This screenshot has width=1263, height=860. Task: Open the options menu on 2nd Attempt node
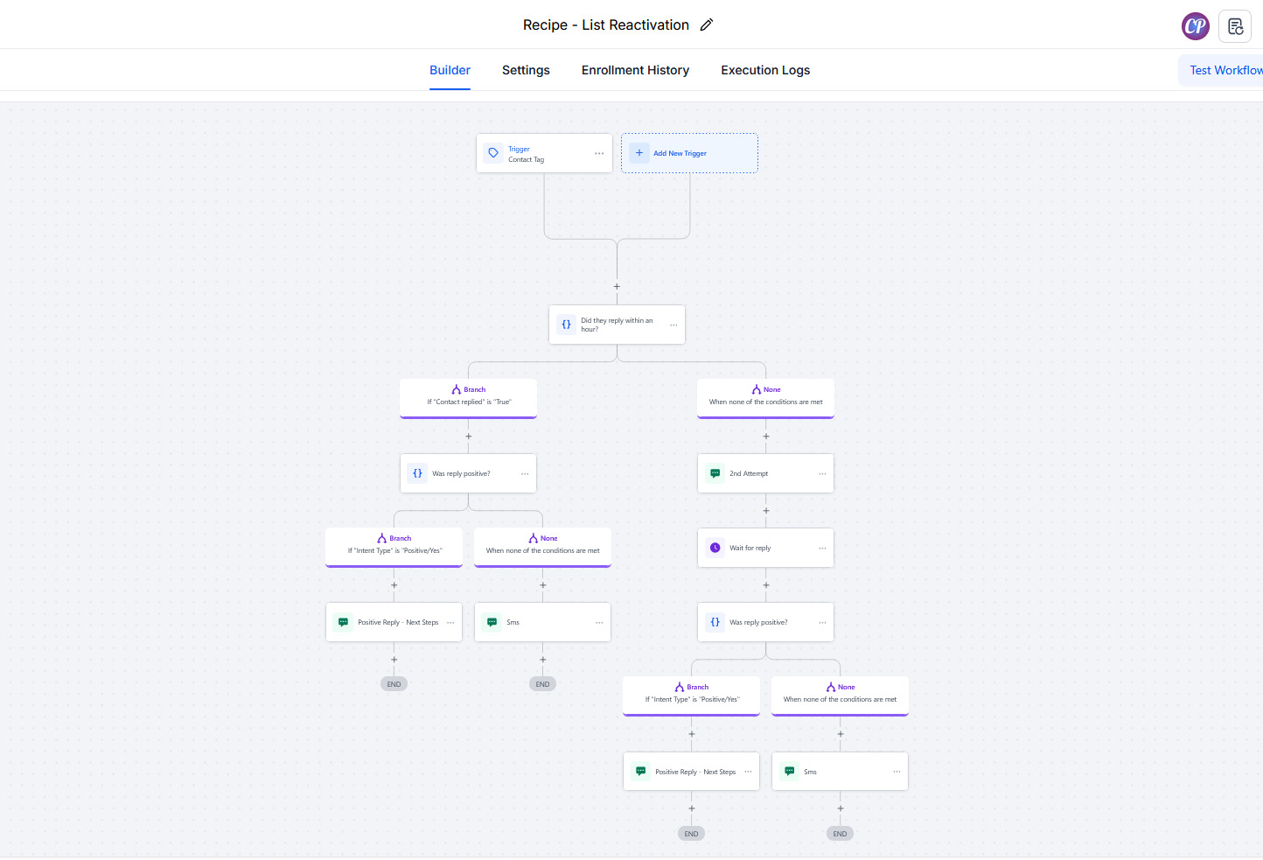coord(822,473)
